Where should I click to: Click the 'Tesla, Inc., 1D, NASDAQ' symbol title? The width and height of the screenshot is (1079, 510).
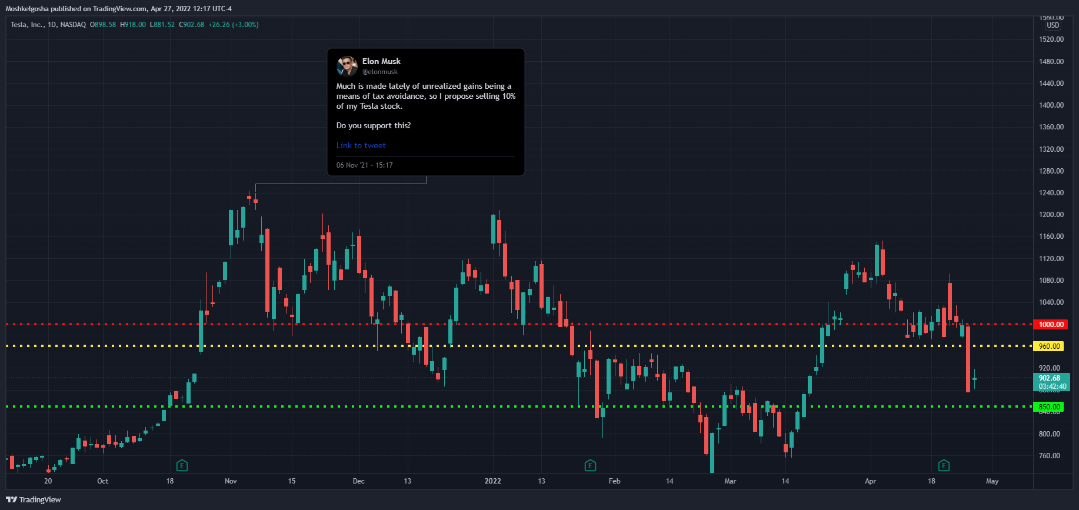coord(48,25)
